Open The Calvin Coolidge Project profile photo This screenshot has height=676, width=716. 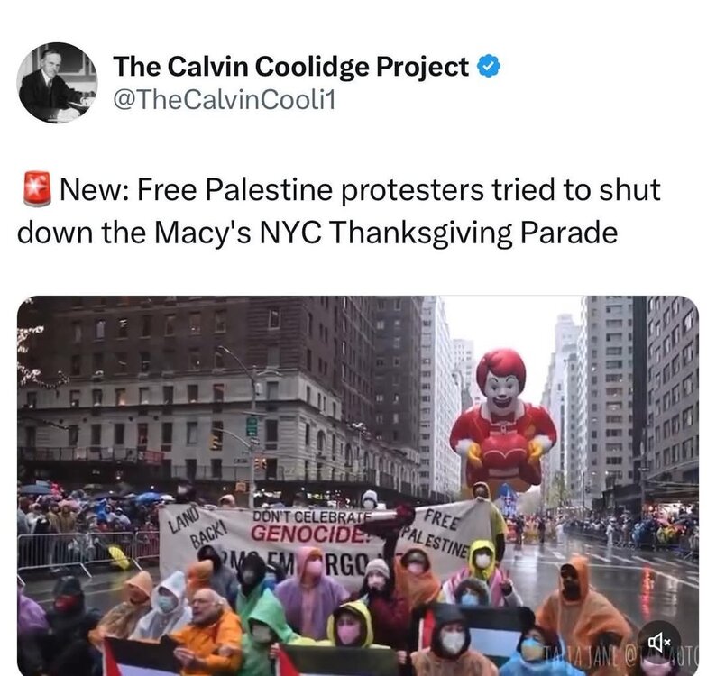point(57,83)
